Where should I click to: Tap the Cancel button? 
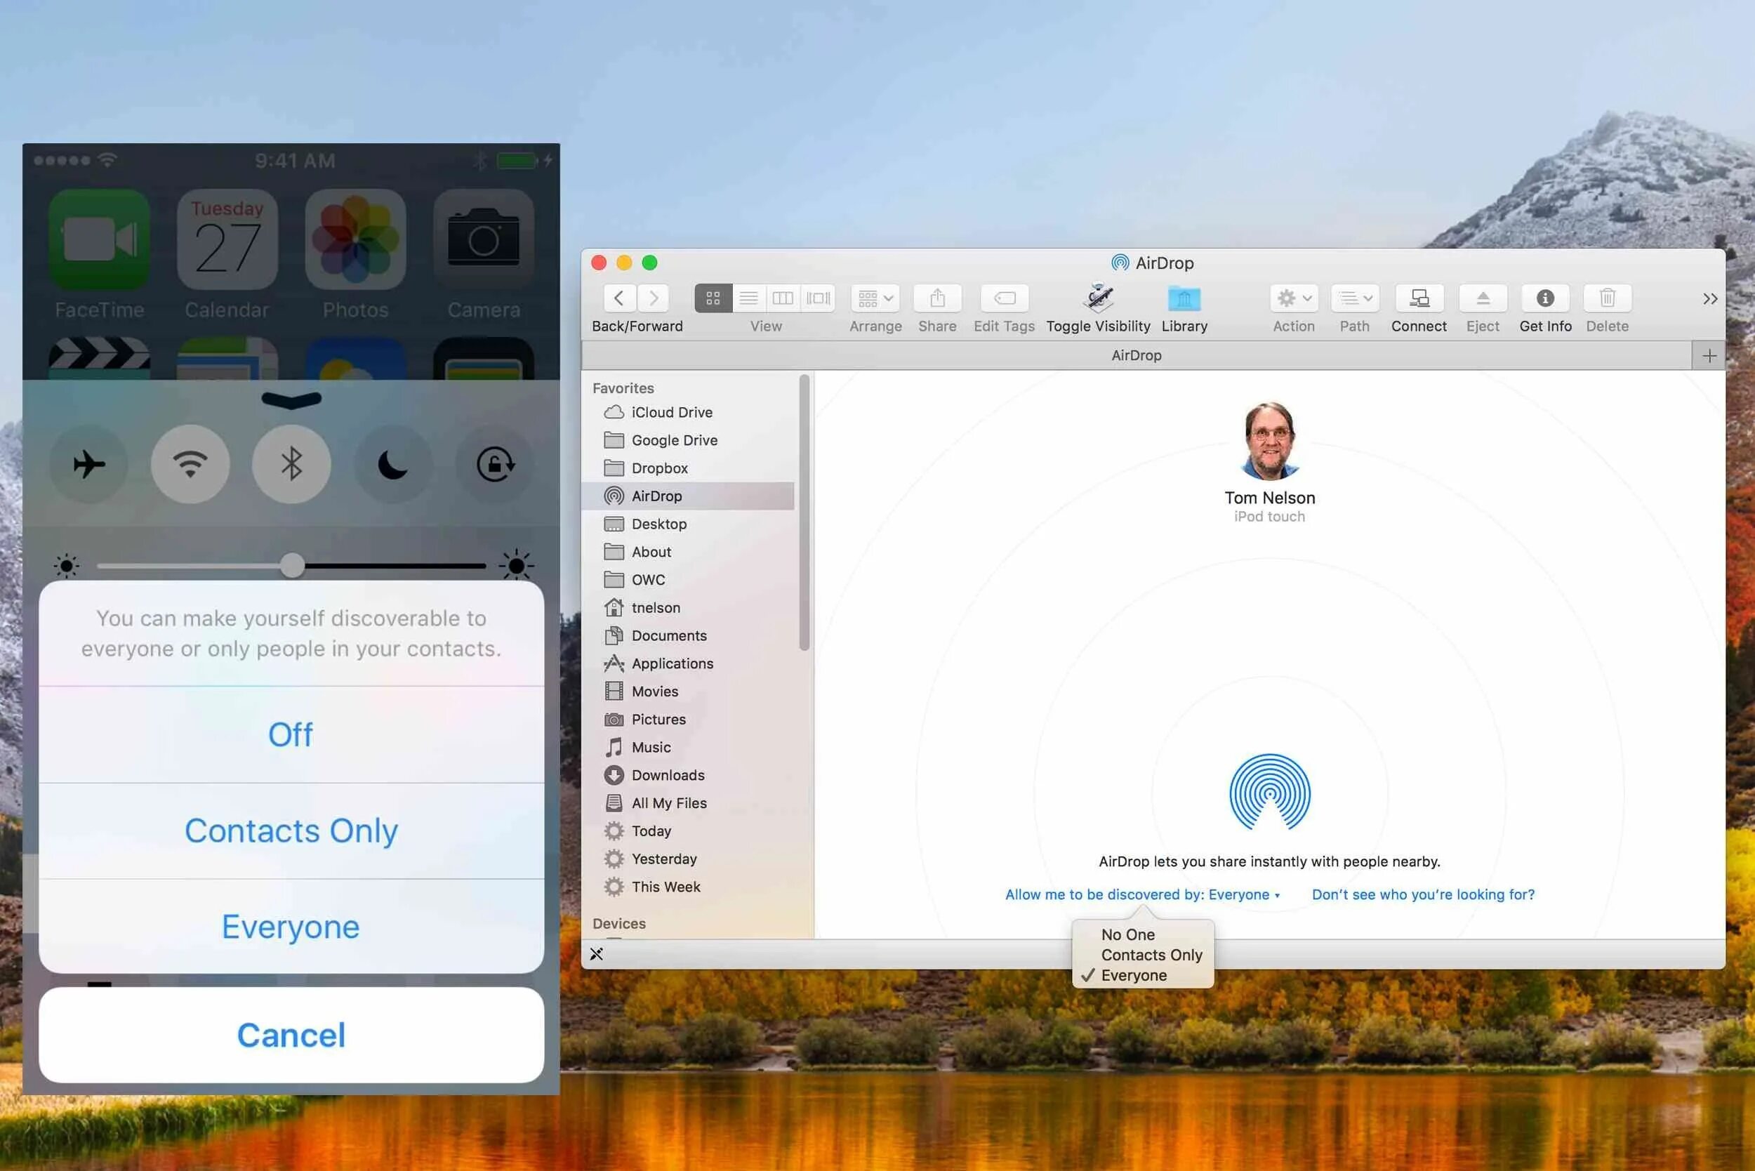[291, 1035]
